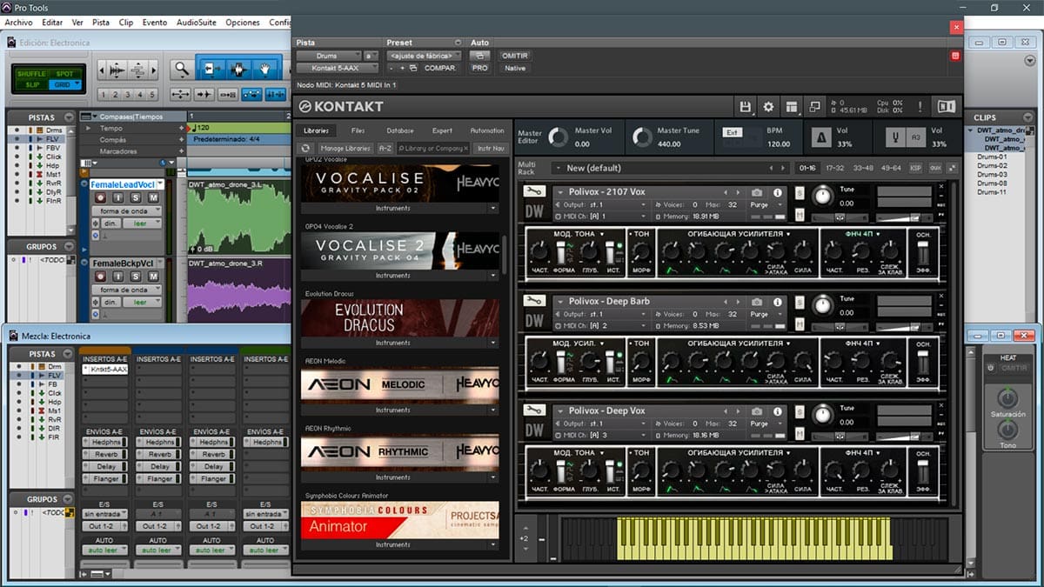Viewport: 1044px width, 587px height.
Task: Open wrench editor for Polivox - 2107 Vox
Action: pyautogui.click(x=534, y=191)
